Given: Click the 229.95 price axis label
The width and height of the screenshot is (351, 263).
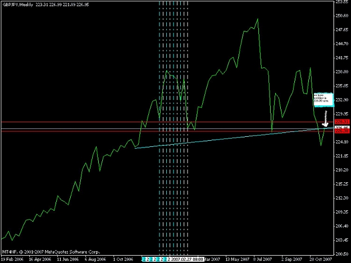Looking at the screenshot, I should (341, 114).
